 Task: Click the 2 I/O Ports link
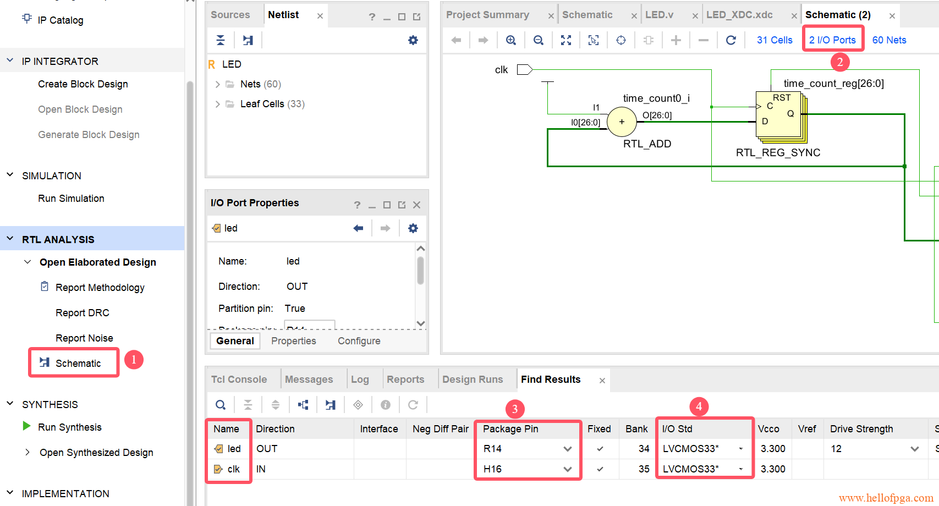832,40
